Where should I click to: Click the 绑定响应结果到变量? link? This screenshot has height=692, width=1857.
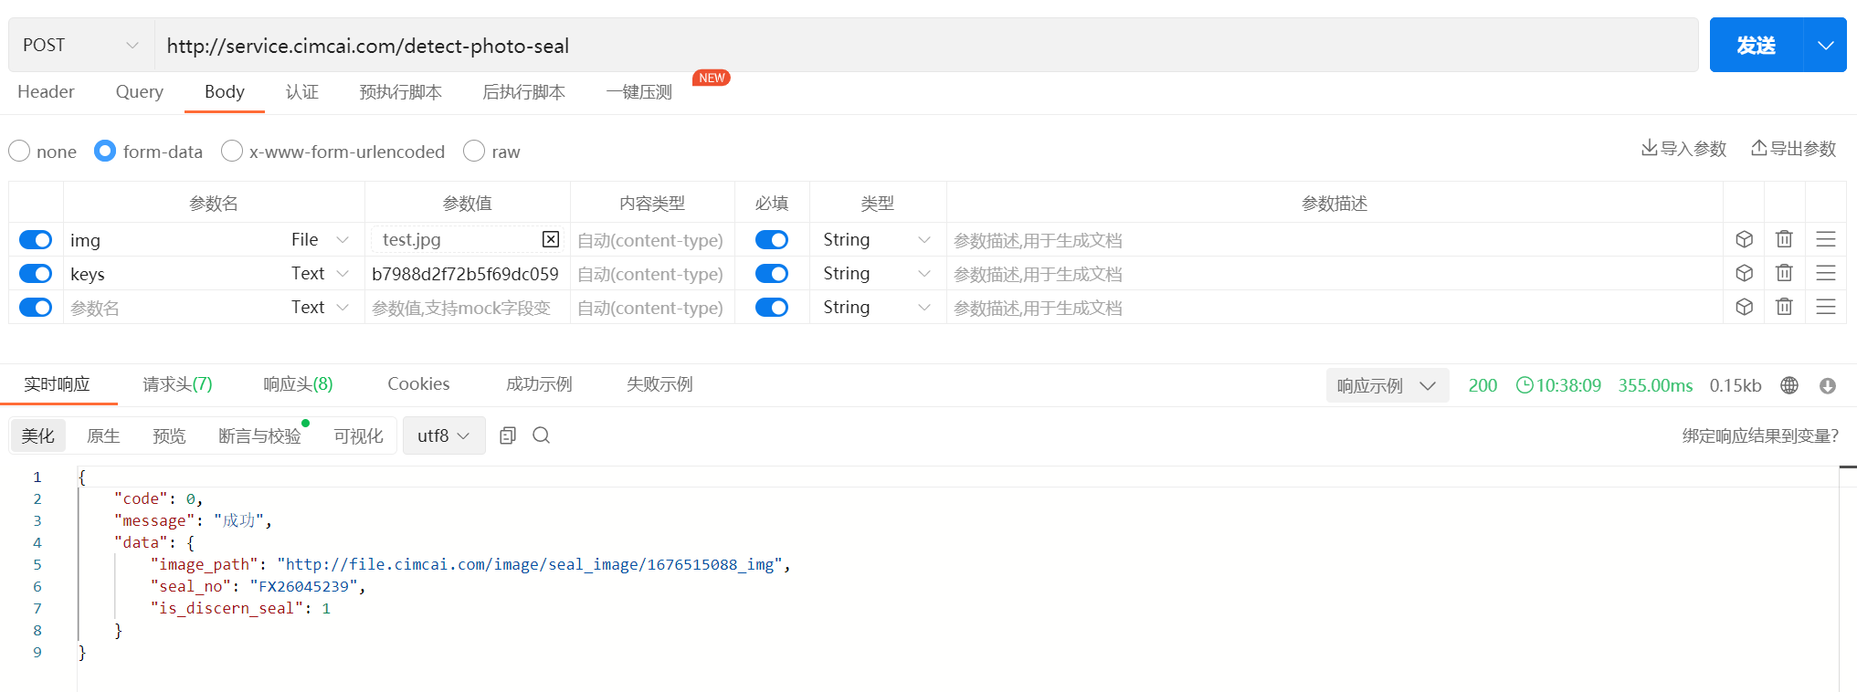click(1760, 435)
